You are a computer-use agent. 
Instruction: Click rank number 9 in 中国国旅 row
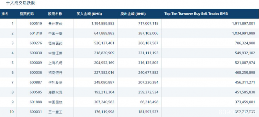tap(13, 102)
